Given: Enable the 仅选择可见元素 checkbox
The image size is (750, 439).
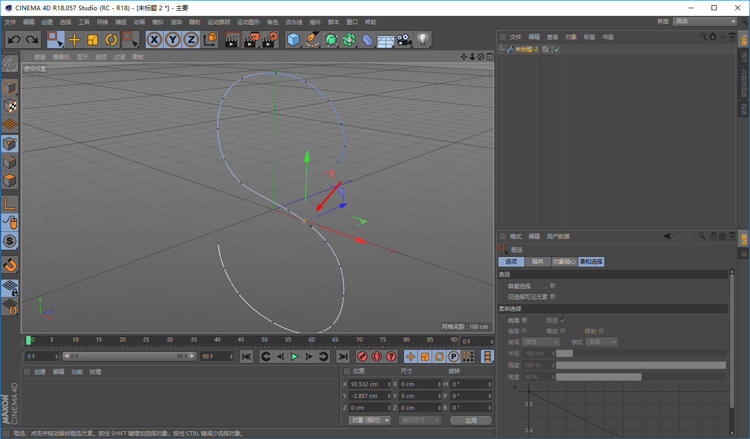Looking at the screenshot, I should tap(553, 296).
